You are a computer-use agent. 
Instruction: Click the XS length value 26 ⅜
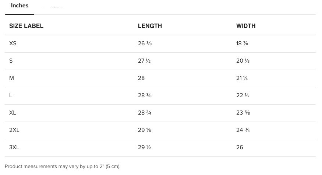click(x=145, y=43)
